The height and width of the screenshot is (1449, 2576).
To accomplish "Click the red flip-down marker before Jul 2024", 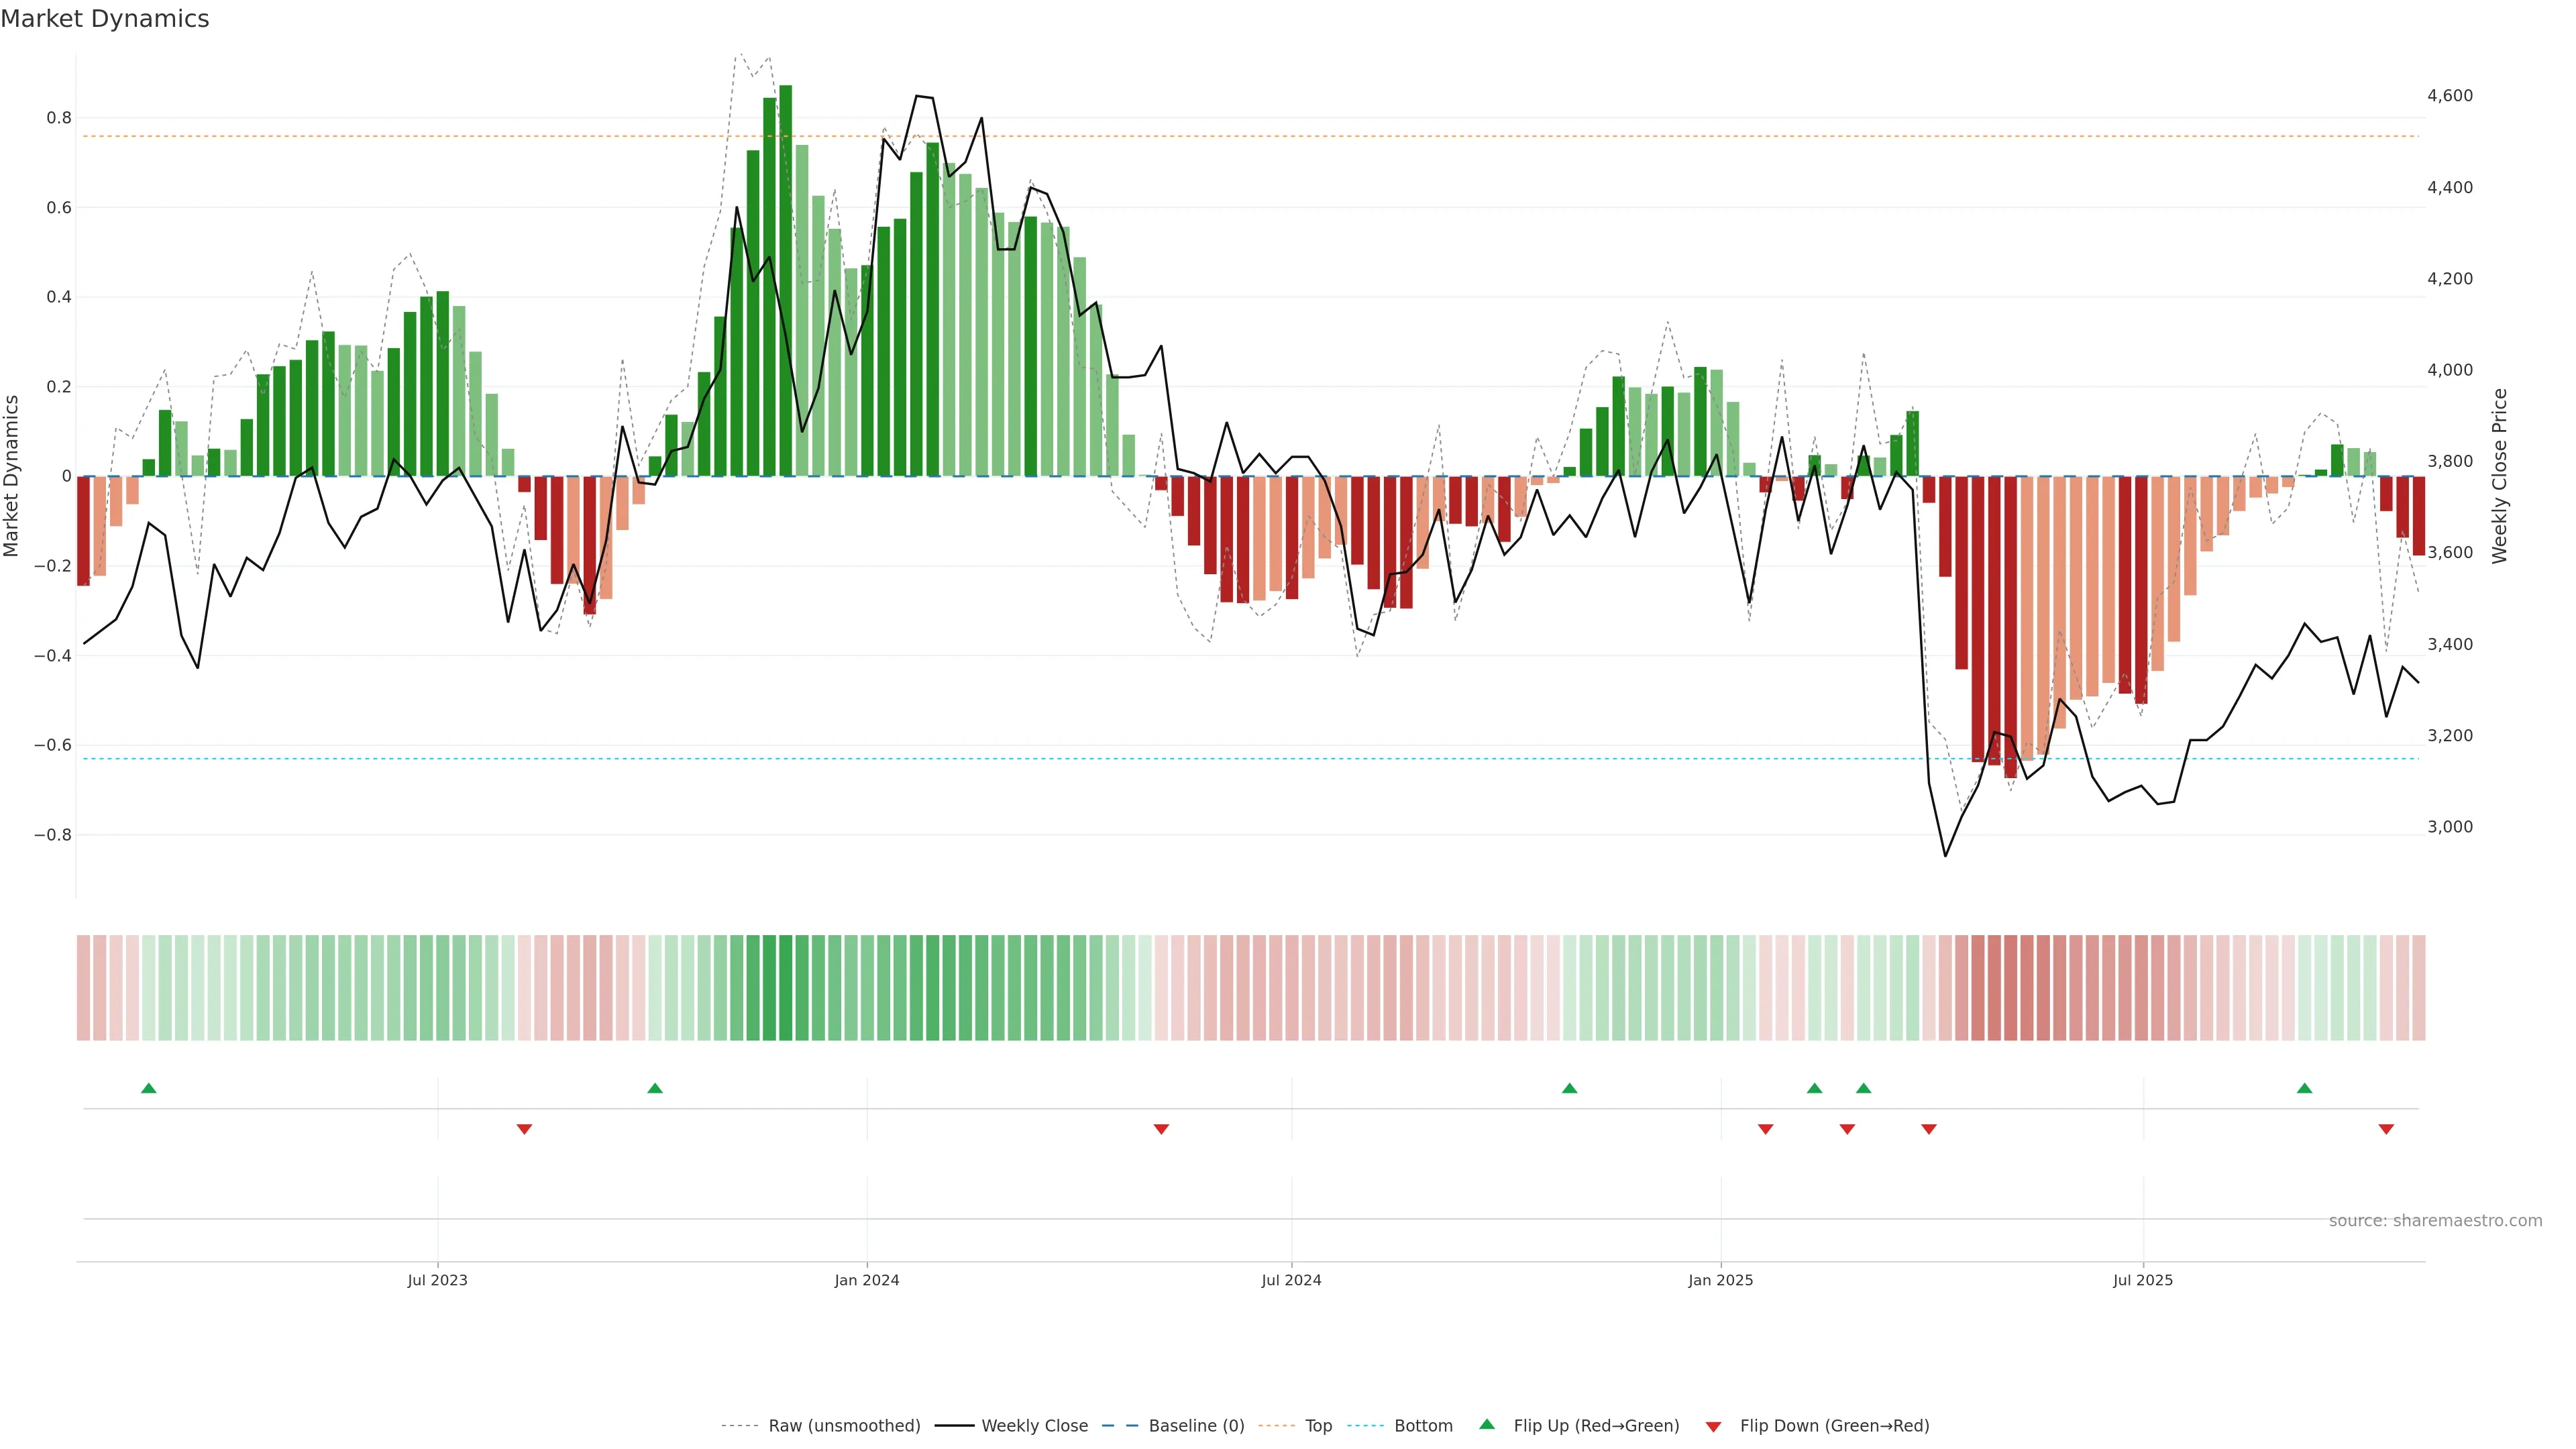I will tap(1161, 1129).
